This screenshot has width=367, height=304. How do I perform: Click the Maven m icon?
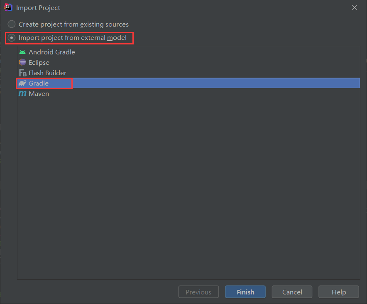click(22, 94)
